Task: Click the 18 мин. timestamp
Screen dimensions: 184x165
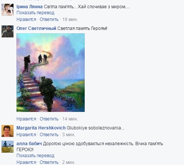Action: 70,19
